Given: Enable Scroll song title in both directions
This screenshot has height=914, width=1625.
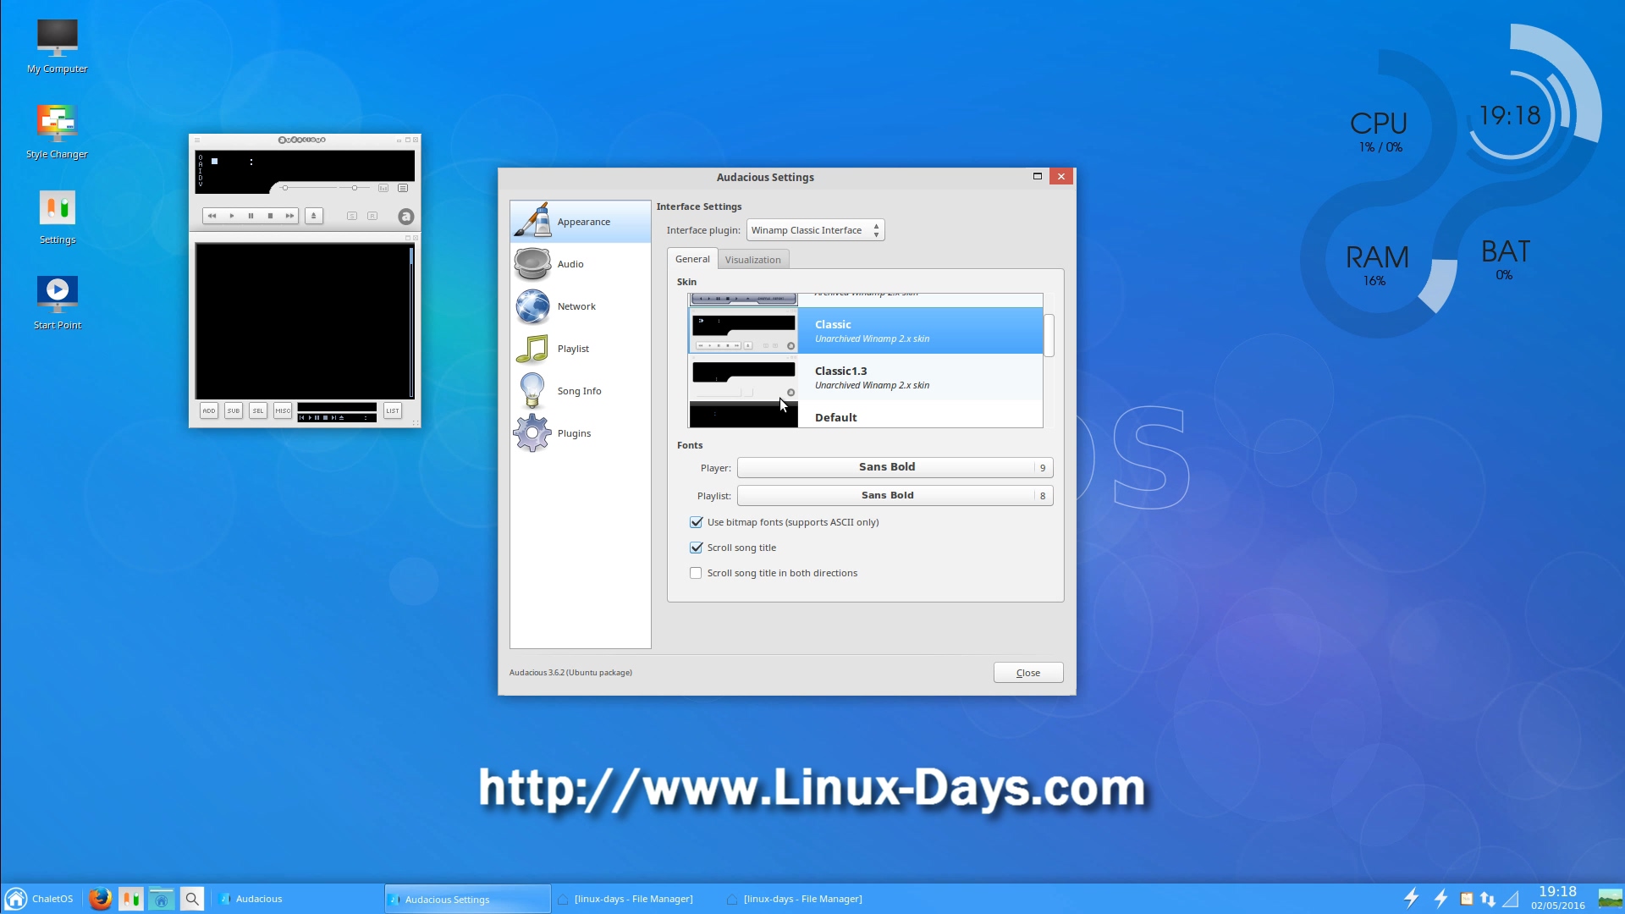Looking at the screenshot, I should point(697,573).
